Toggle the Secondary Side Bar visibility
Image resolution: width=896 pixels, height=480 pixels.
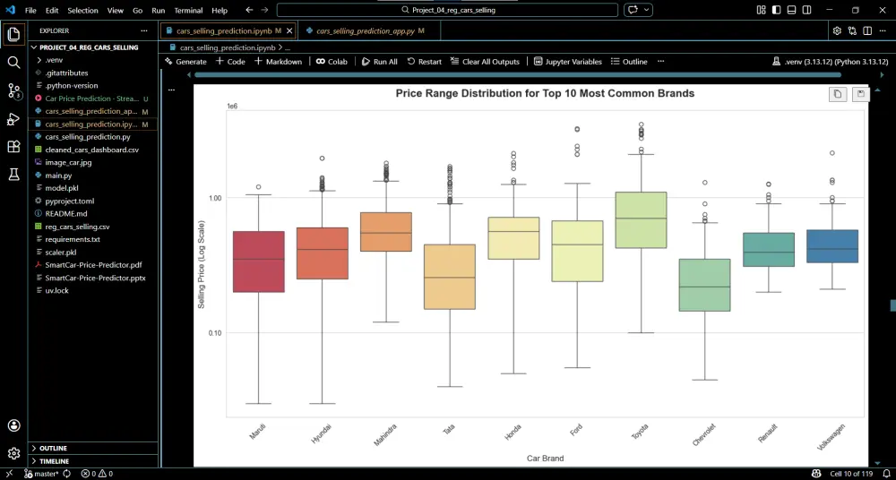pyautogui.click(x=807, y=10)
